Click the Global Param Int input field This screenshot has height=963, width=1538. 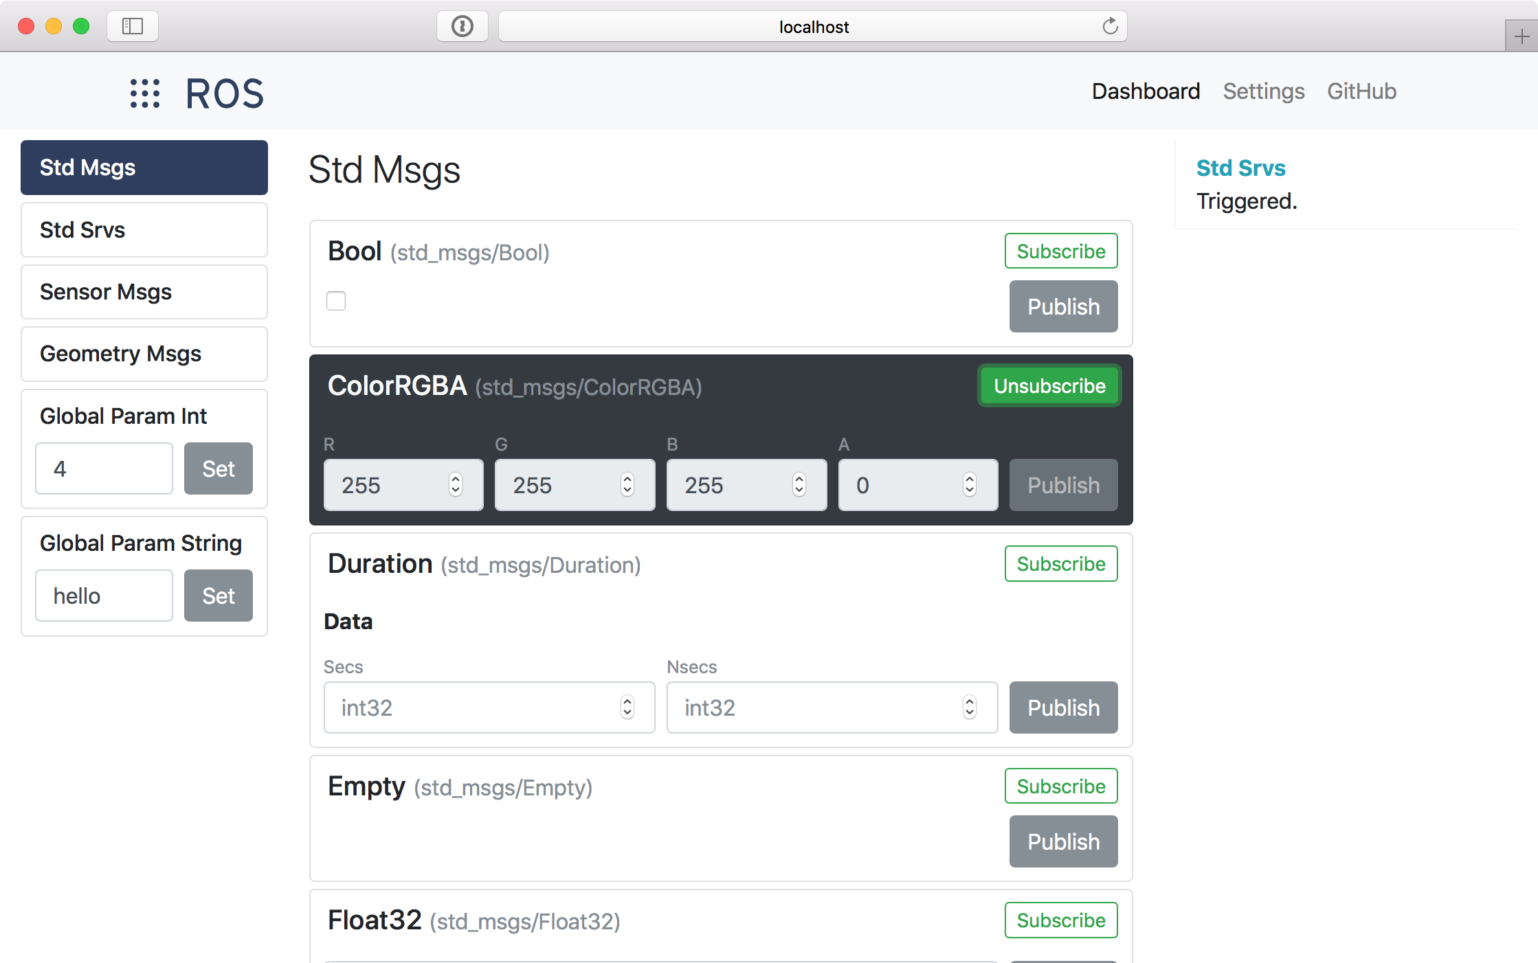[x=104, y=468]
